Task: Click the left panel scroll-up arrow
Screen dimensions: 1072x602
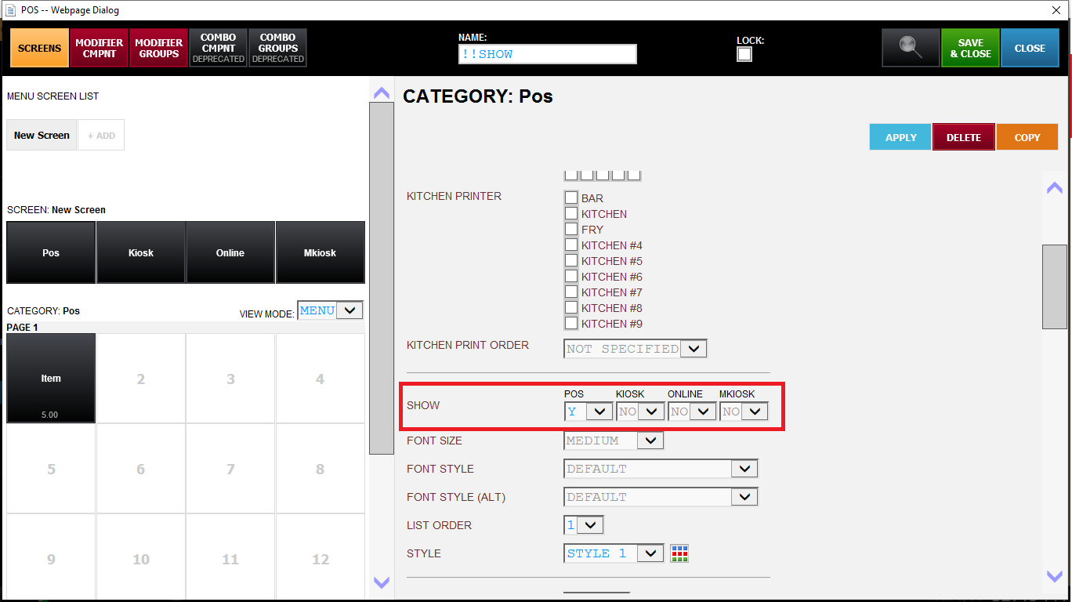Action: tap(382, 92)
